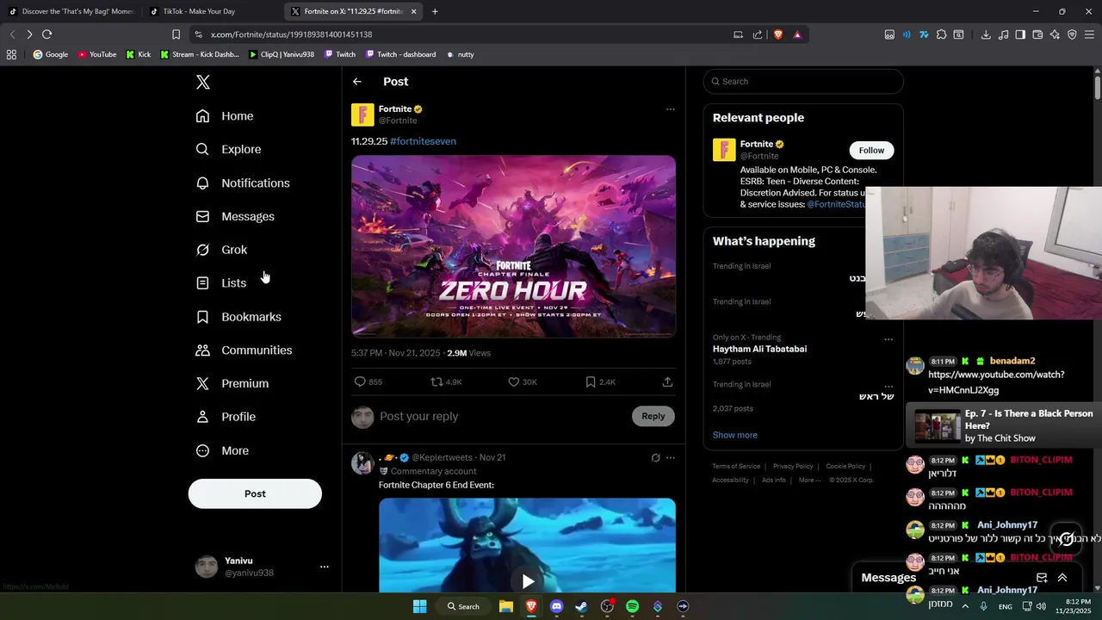Viewport: 1102px width, 620px height.
Task: Open Steam from Windows taskbar
Action: (582, 606)
